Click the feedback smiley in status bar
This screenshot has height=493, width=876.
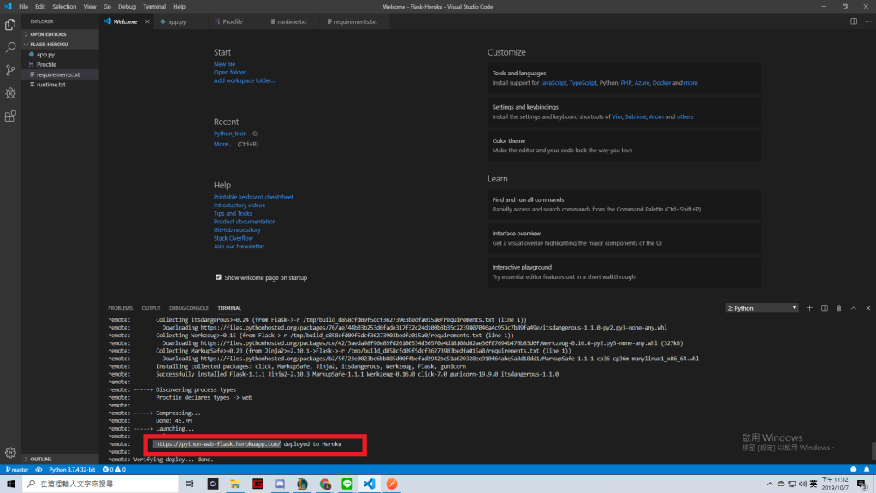pyautogui.click(x=853, y=470)
